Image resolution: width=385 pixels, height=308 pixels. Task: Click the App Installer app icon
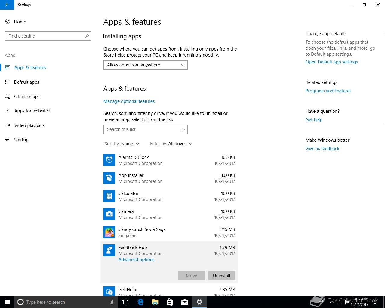click(x=109, y=178)
